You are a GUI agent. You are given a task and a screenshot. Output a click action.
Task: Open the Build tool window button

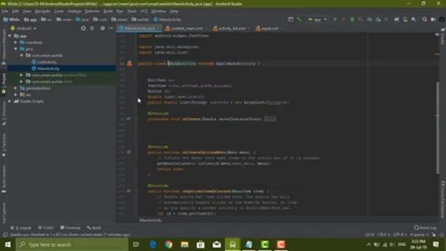94,228
